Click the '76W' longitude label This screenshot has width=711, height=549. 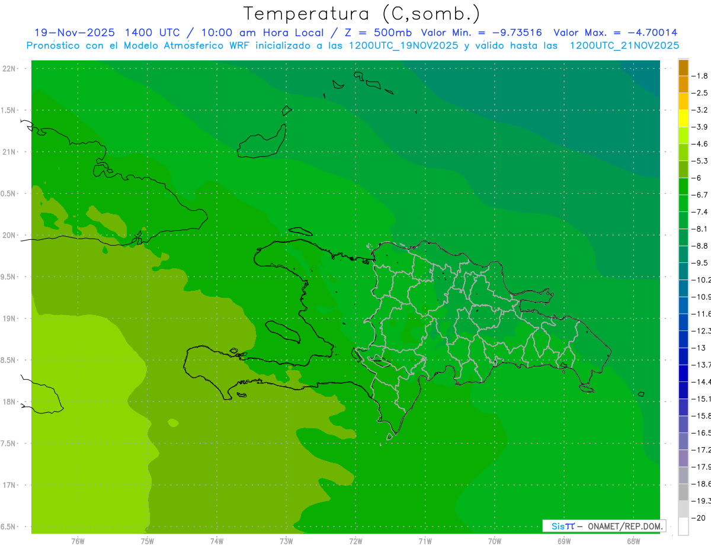click(x=77, y=541)
